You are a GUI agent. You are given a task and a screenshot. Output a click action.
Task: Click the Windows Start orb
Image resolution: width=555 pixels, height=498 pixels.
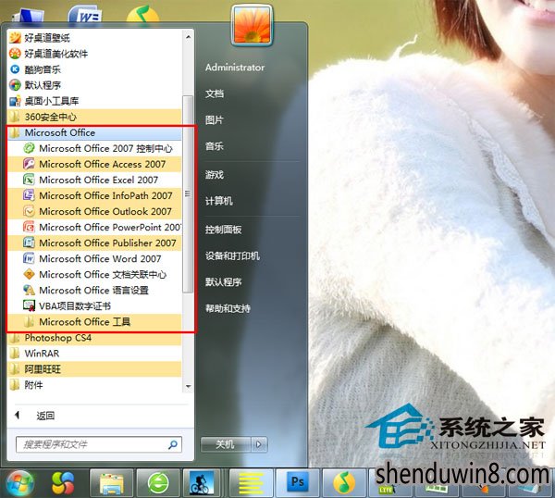click(20, 483)
